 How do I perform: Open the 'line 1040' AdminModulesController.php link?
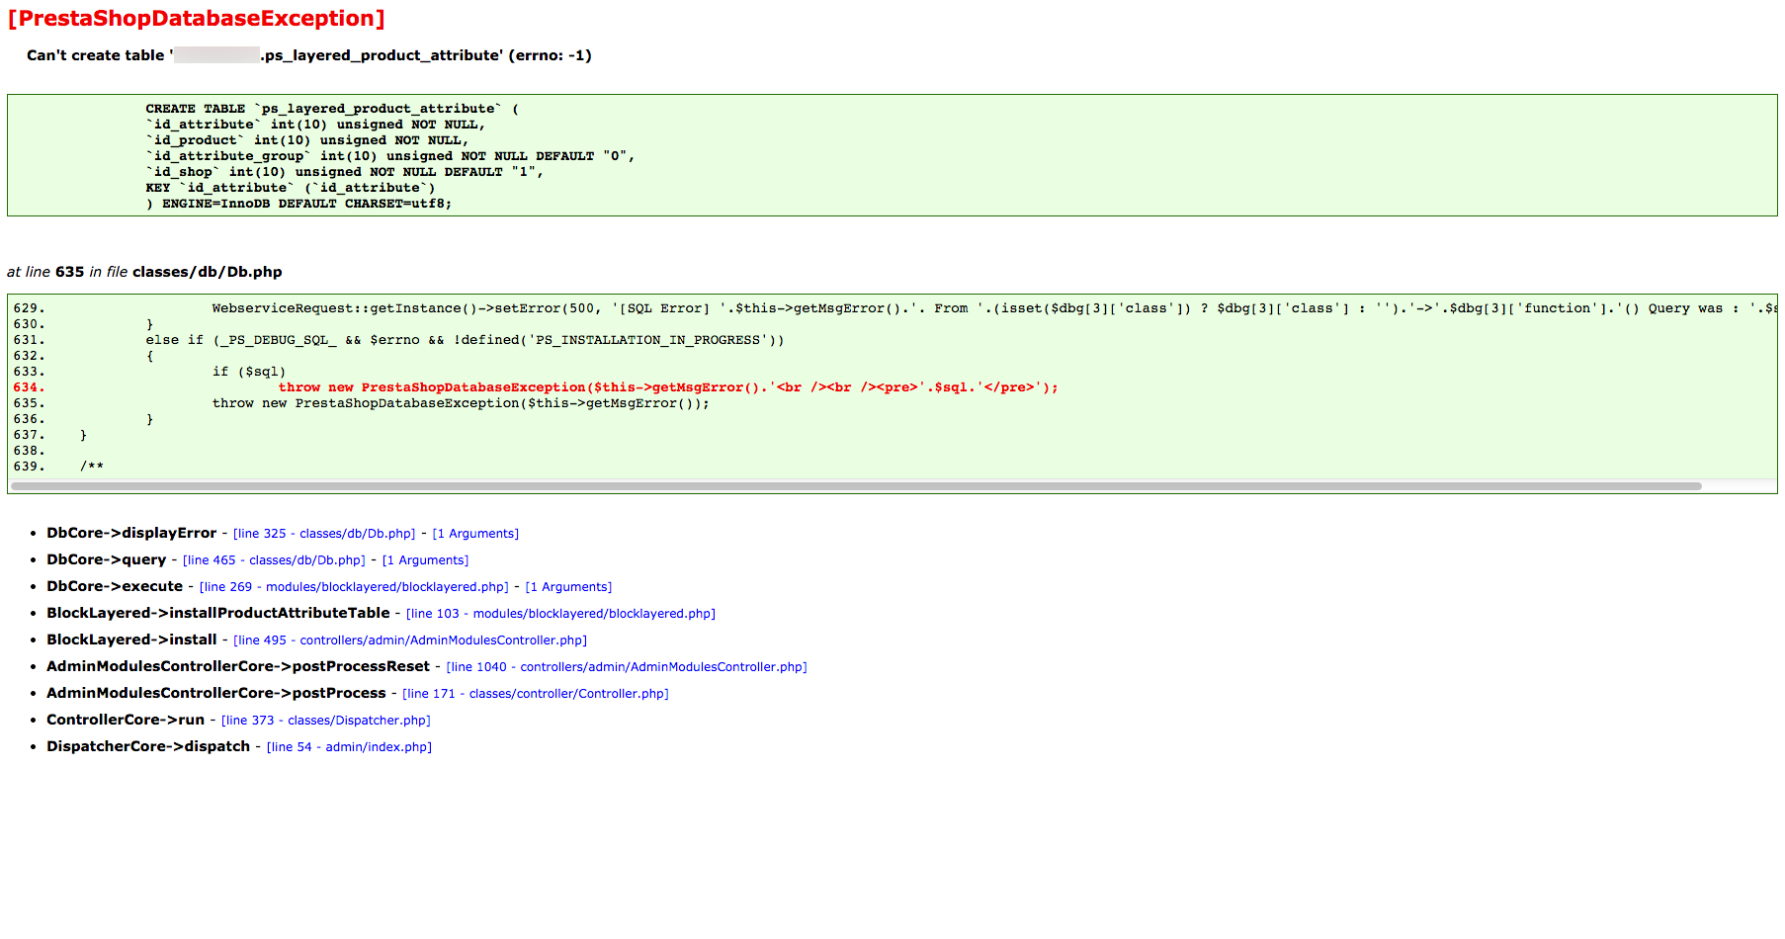click(x=627, y=667)
